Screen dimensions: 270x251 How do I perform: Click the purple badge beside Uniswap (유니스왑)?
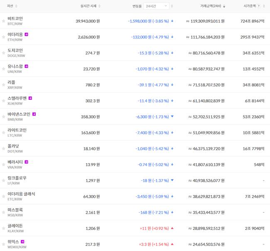tap(27, 66)
